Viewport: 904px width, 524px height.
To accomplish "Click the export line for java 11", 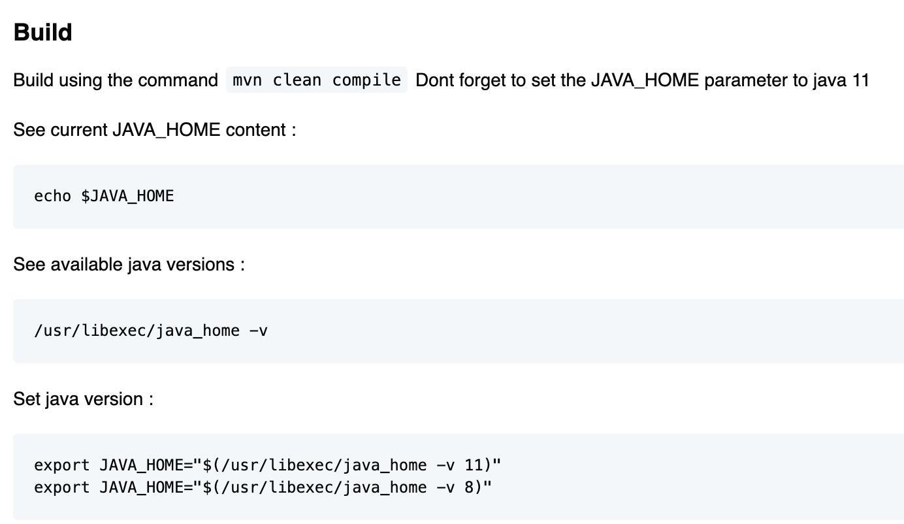I will pos(267,465).
